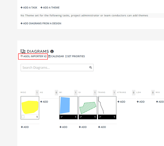
Task: Open the green hatched polygon thumbnail
Action: (88, 105)
